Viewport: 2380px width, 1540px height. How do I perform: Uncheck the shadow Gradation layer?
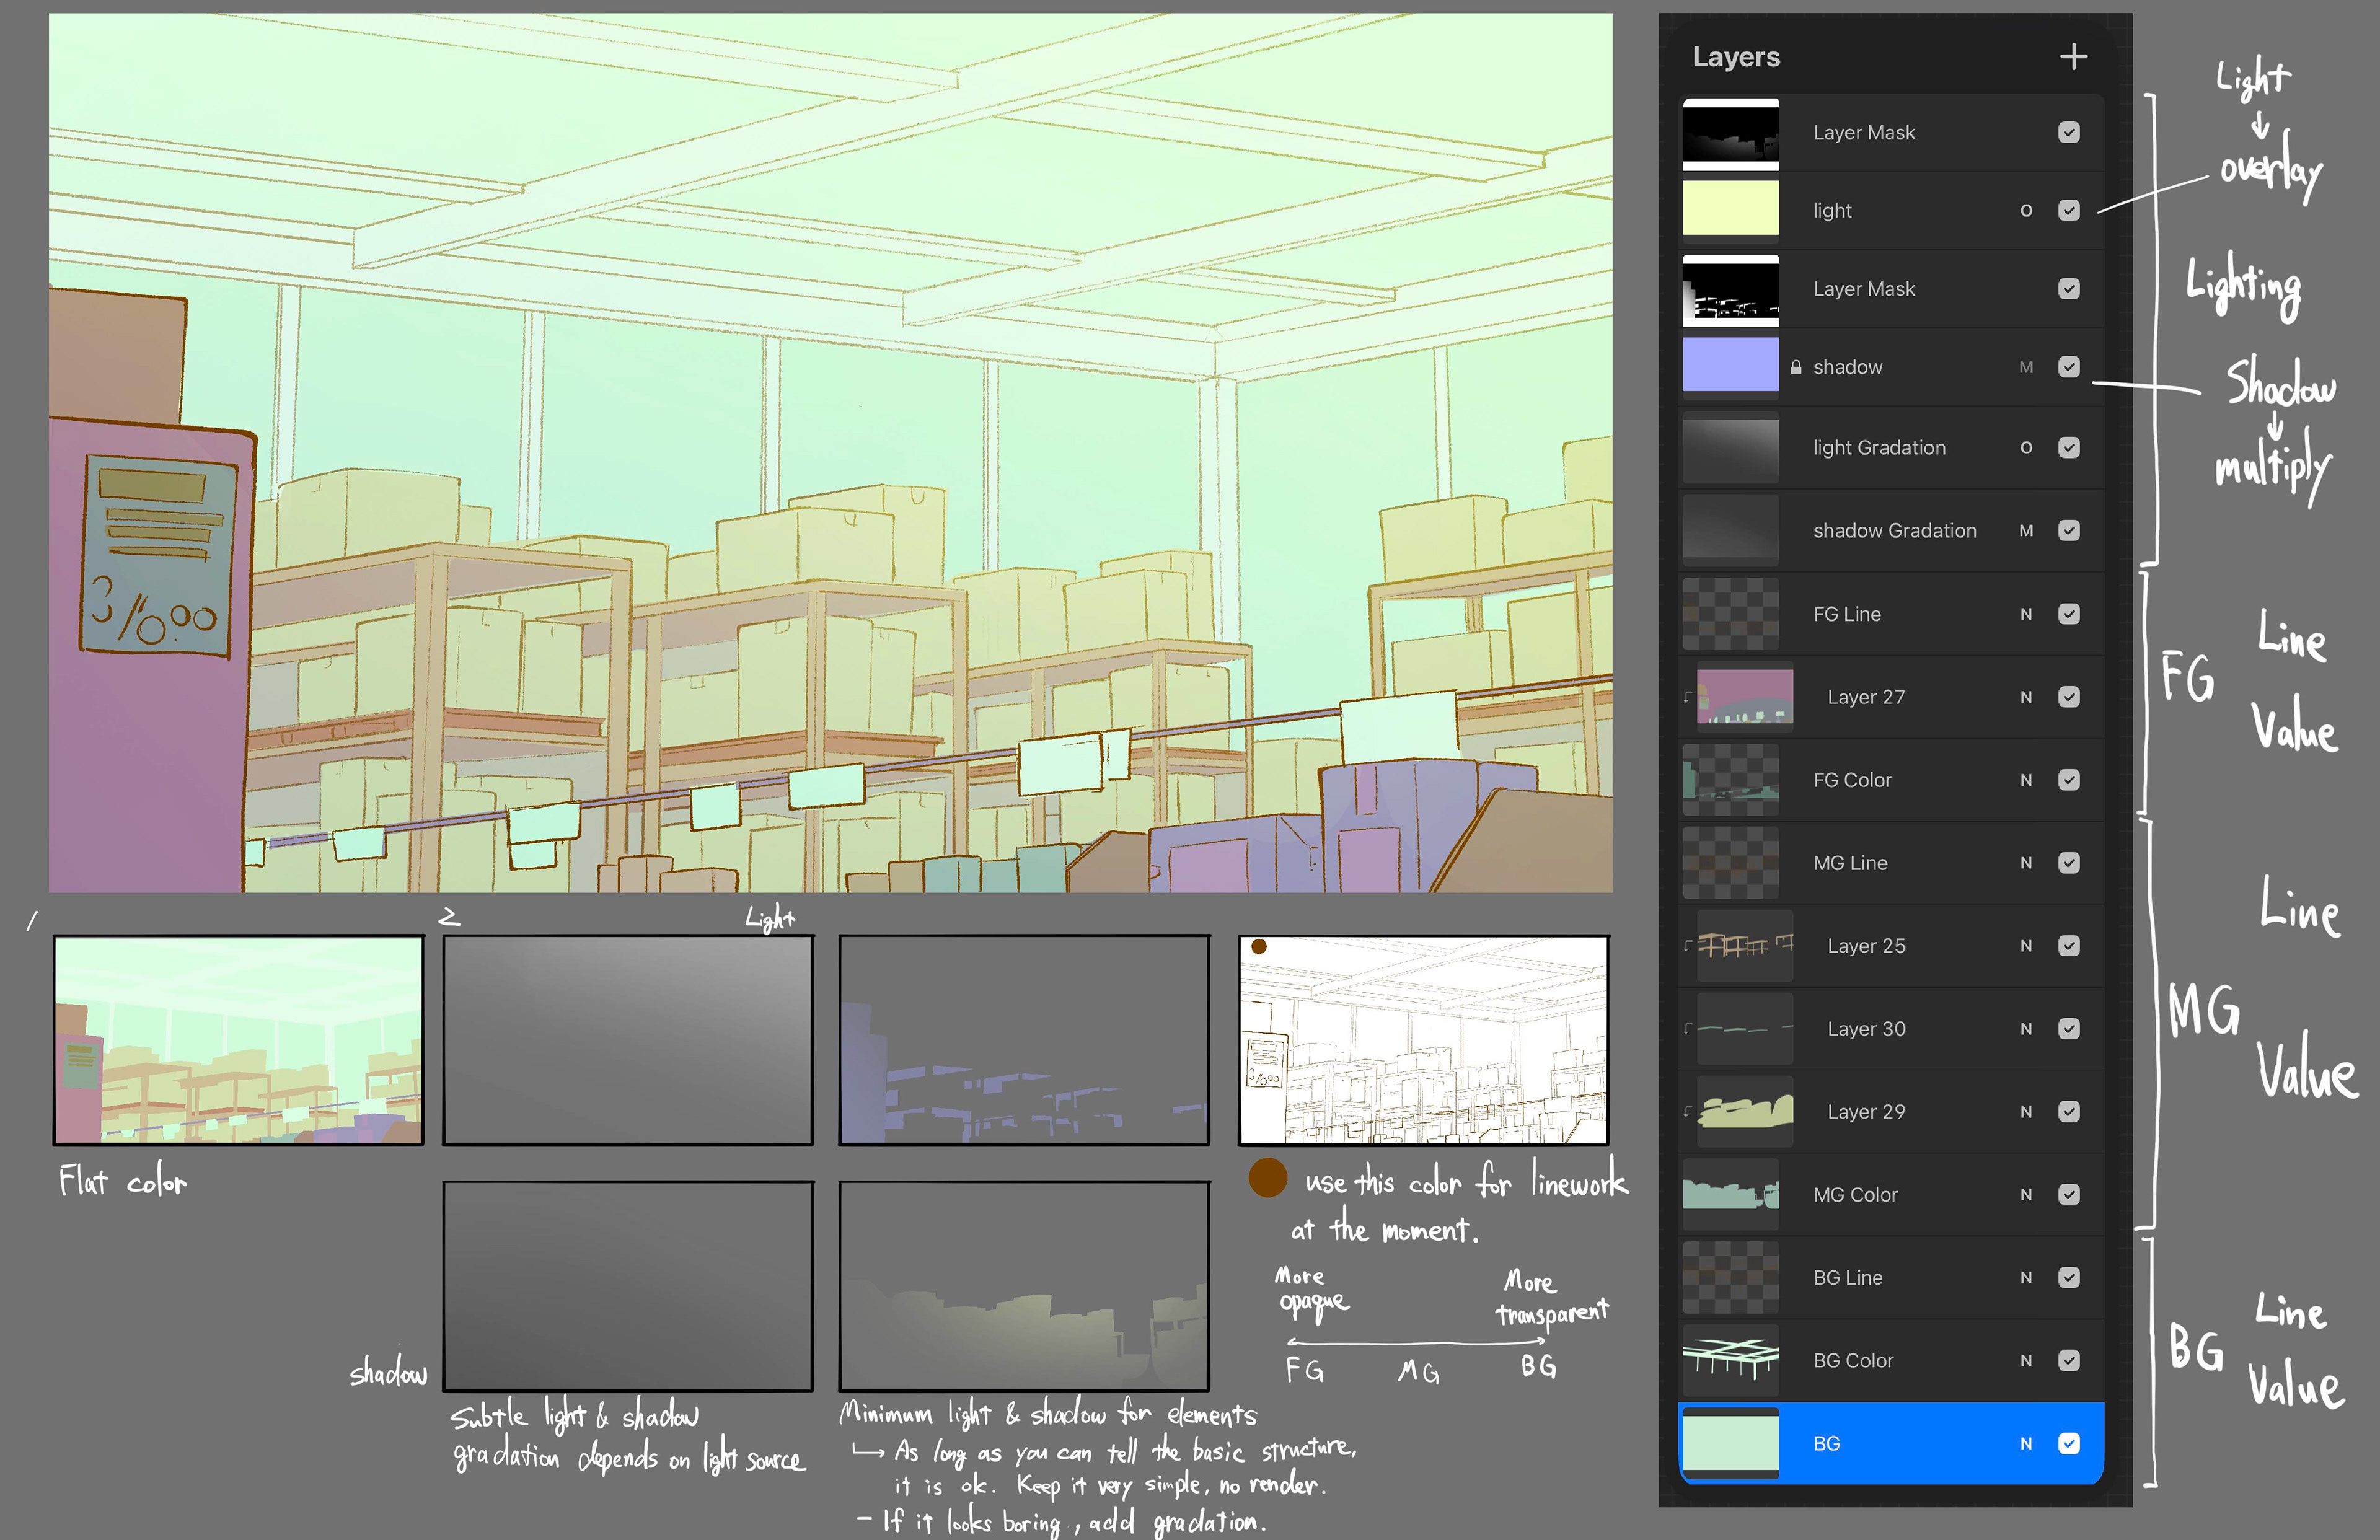click(x=2069, y=531)
